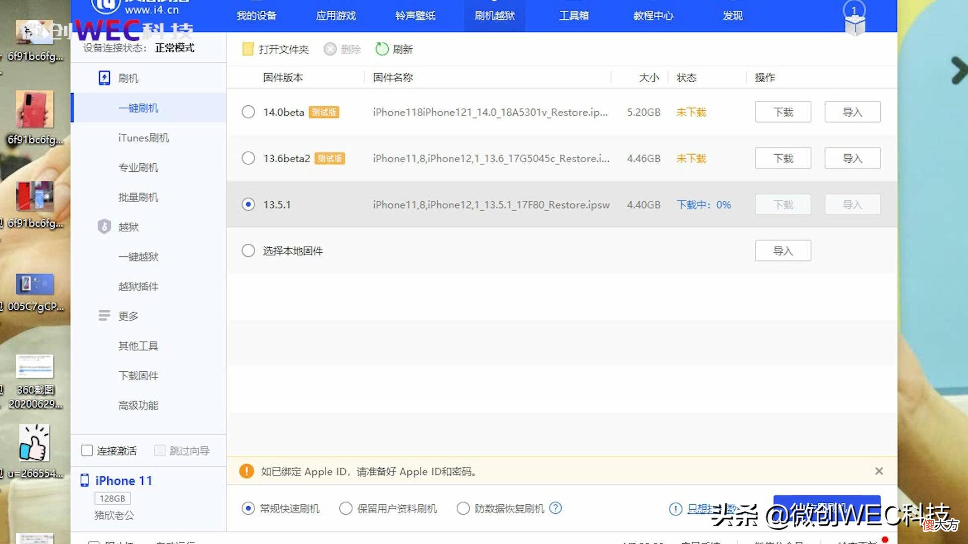
Task: Click help icon beside 防数据恢复刷机
Action: coord(555,508)
